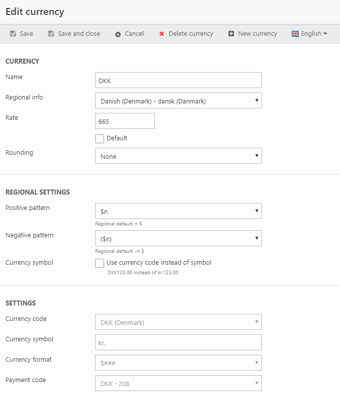
Task: Click the New currency plus icon
Action: [231, 34]
